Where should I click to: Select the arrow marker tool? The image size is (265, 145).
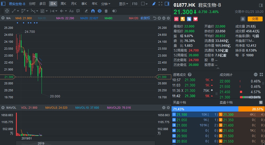coord(62,11)
